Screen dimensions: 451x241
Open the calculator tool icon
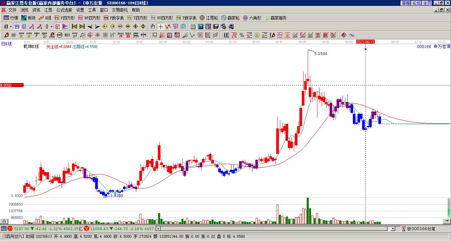coord(201,26)
